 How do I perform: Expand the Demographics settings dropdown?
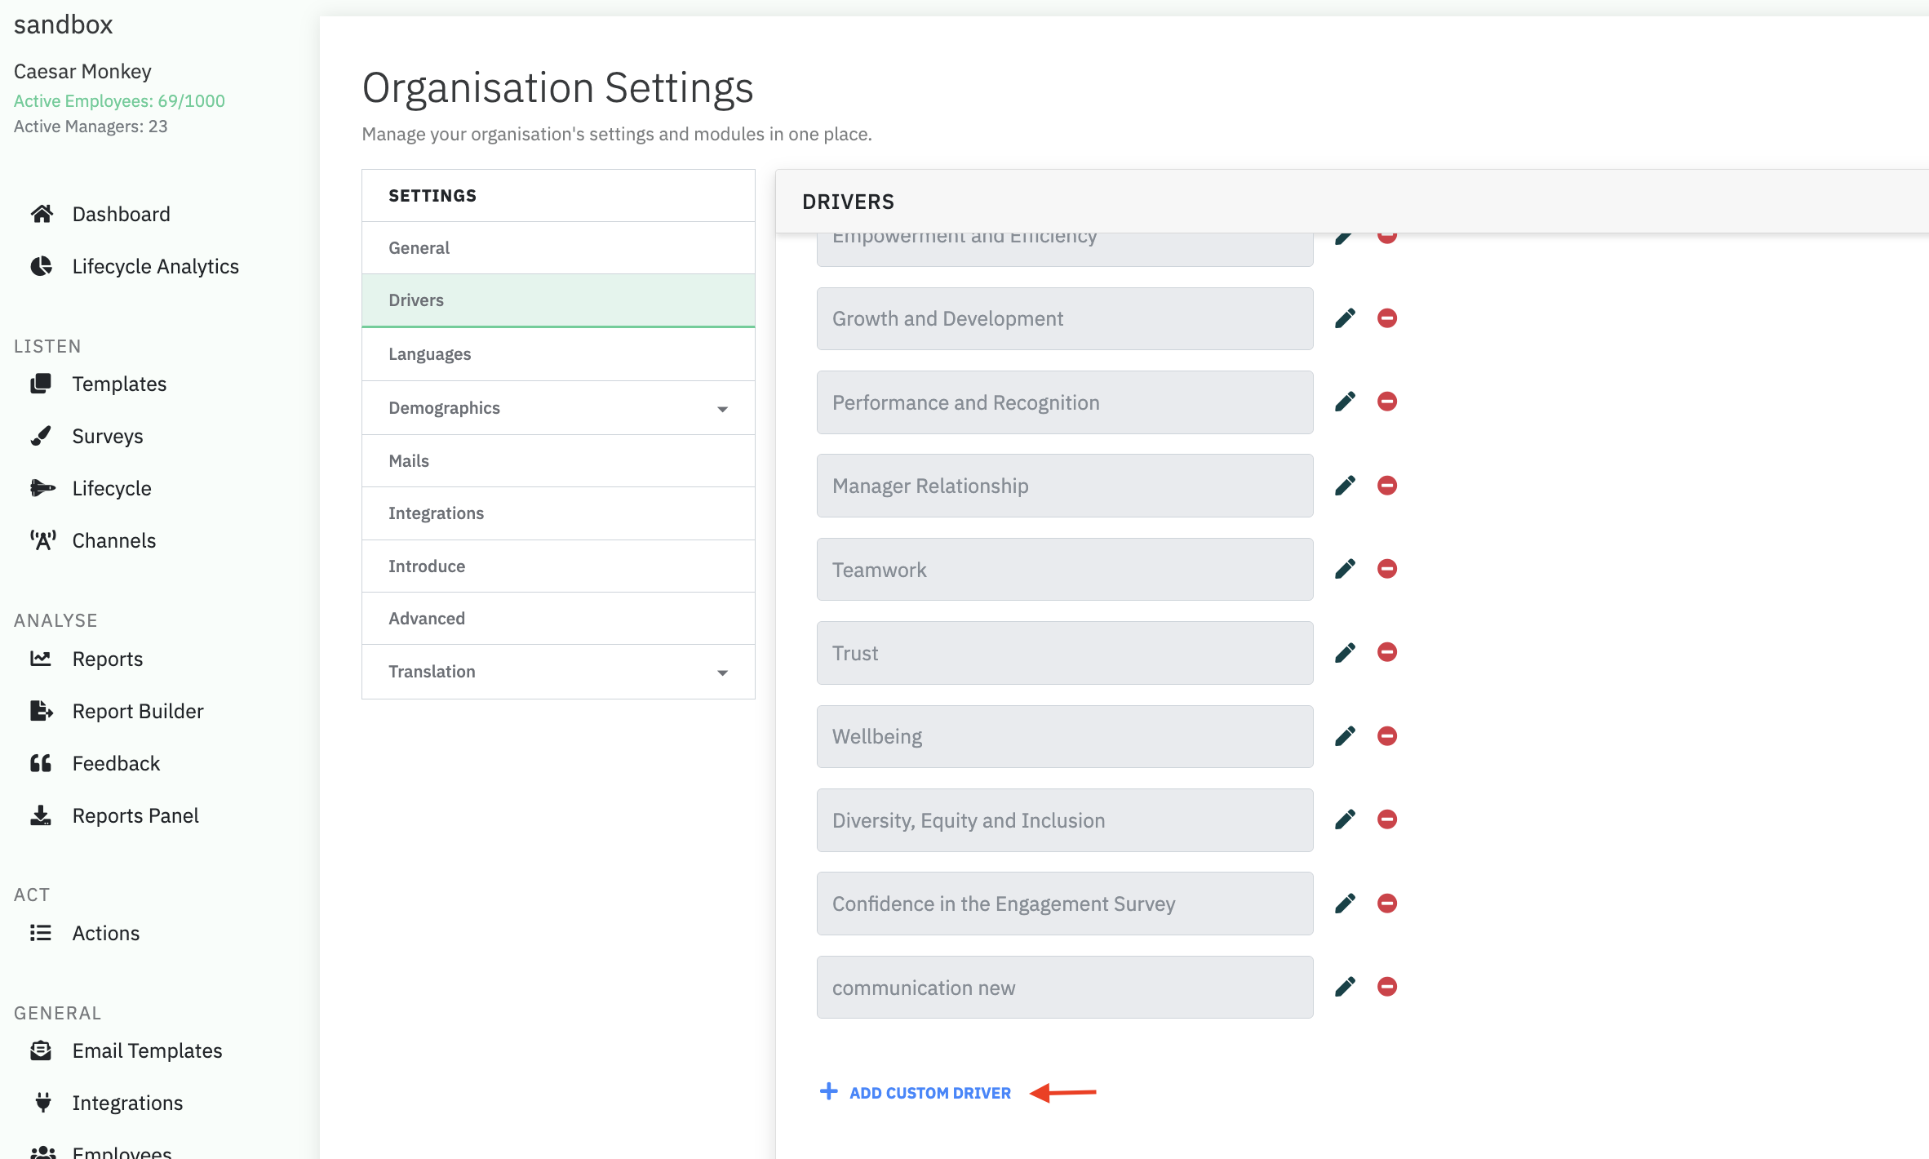pos(721,409)
